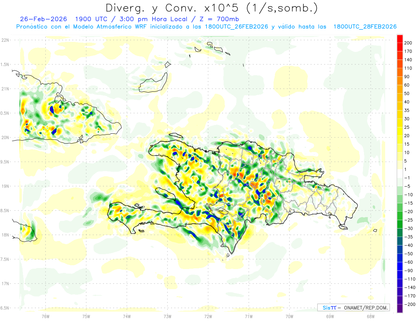Click color scale value '-200' at bottom

(410, 304)
